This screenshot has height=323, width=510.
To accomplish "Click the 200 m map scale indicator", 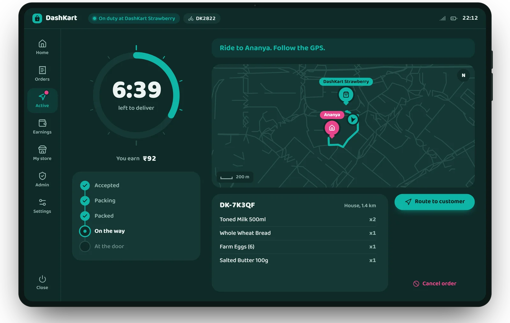I will (235, 177).
